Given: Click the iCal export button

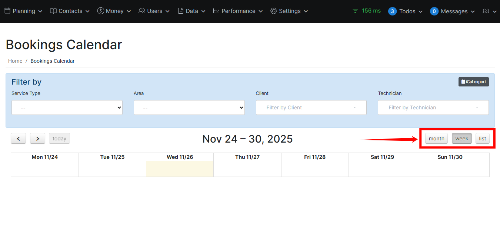Looking at the screenshot, I should 473,82.
